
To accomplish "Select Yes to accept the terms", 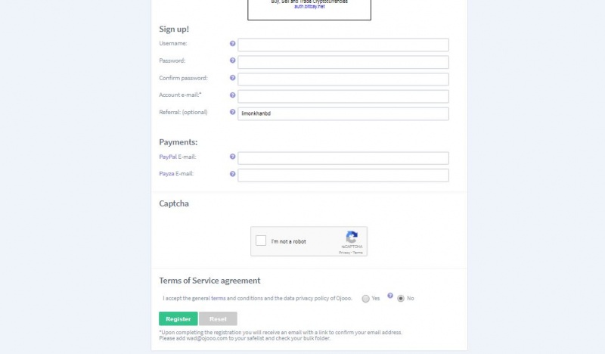I will 366,299.
